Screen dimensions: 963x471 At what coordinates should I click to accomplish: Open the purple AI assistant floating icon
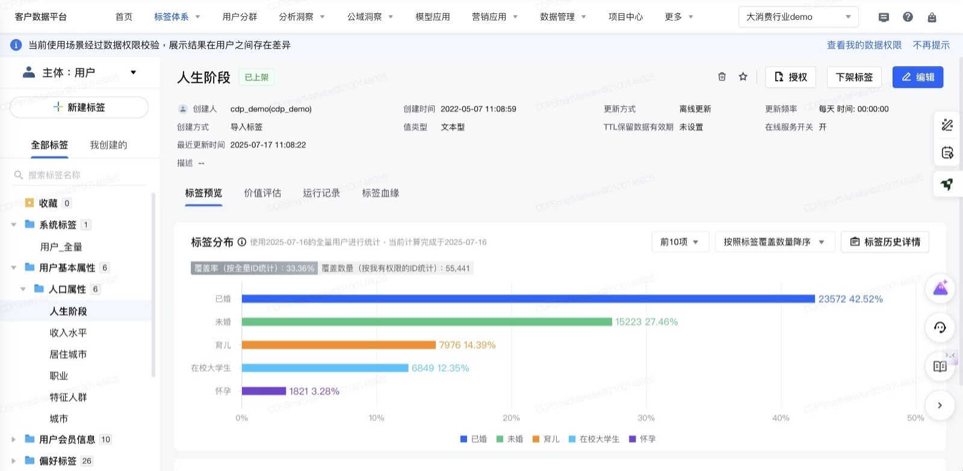point(940,289)
